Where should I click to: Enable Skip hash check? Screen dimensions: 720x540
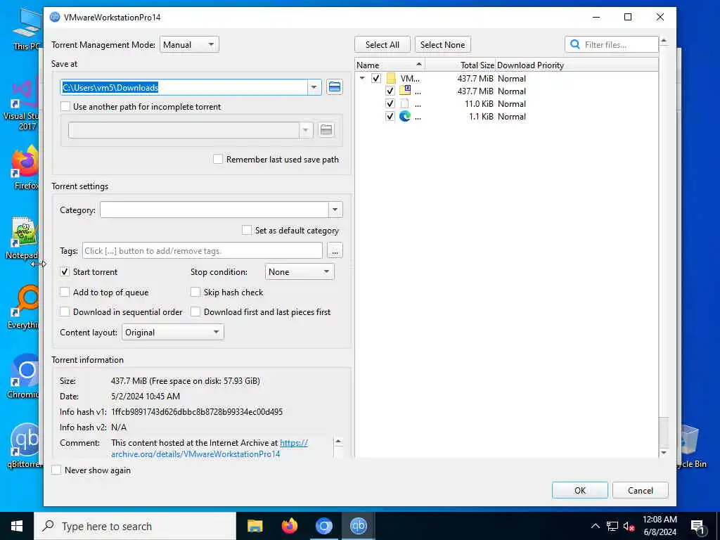point(195,292)
